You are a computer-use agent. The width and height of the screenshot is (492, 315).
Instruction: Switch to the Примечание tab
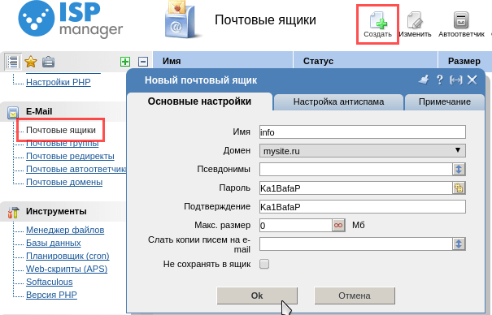pos(445,101)
